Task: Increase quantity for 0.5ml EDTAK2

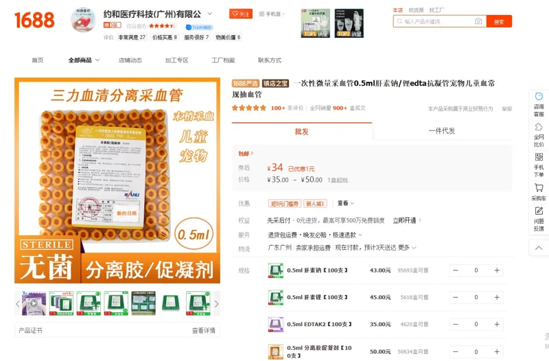Action: tap(496, 324)
